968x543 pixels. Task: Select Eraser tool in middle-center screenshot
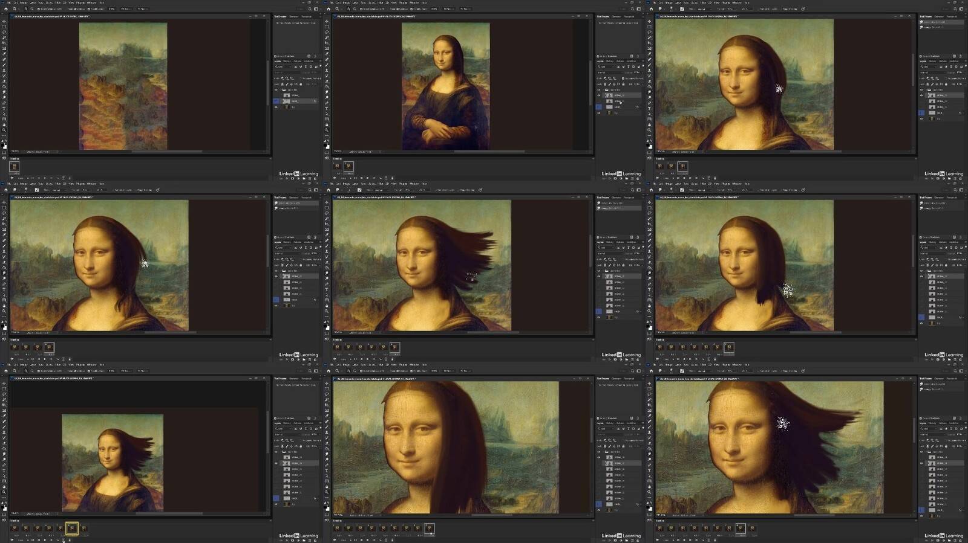click(x=327, y=263)
